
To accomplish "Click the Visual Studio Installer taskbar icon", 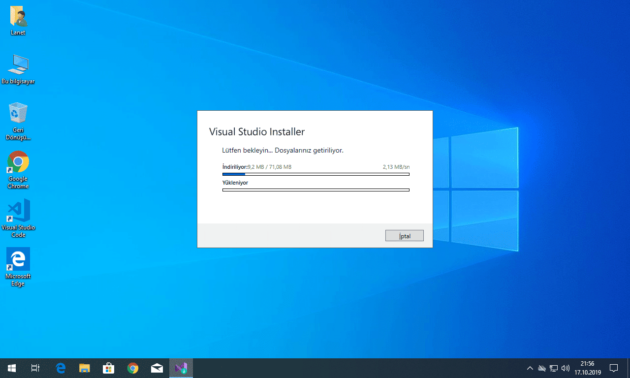I will coord(181,368).
